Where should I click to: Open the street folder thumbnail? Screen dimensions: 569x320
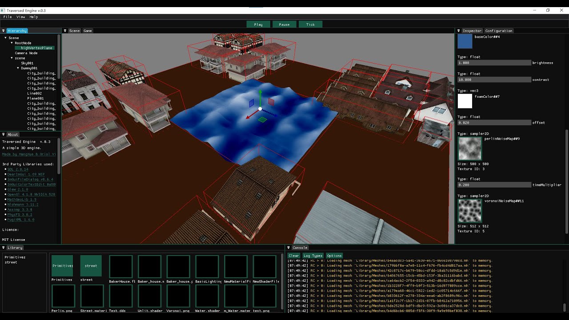[91, 266]
